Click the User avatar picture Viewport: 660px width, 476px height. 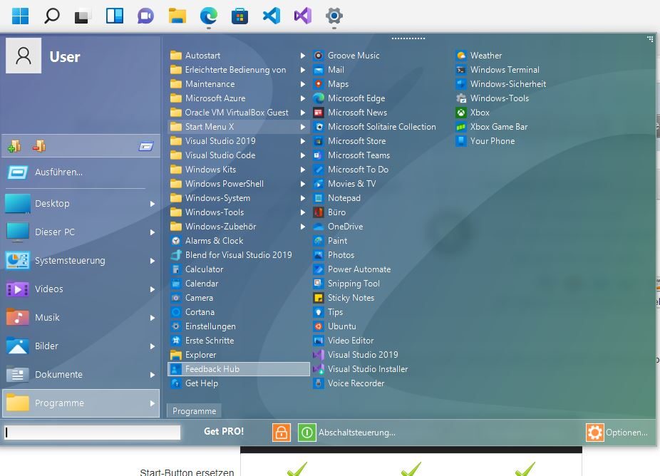(24, 56)
